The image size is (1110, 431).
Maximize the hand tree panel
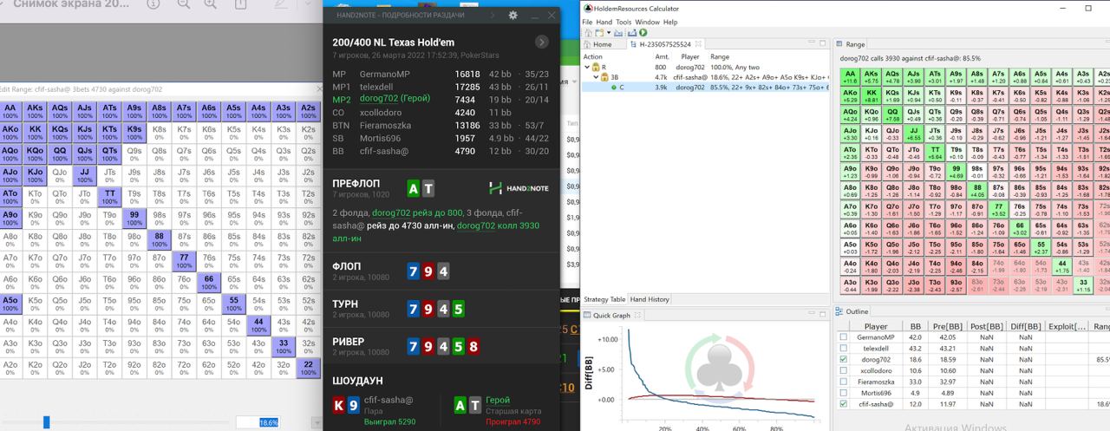[x=822, y=43]
